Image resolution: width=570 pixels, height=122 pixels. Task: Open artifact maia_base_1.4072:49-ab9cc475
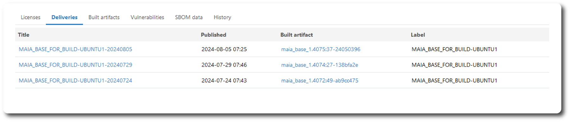[320, 81]
